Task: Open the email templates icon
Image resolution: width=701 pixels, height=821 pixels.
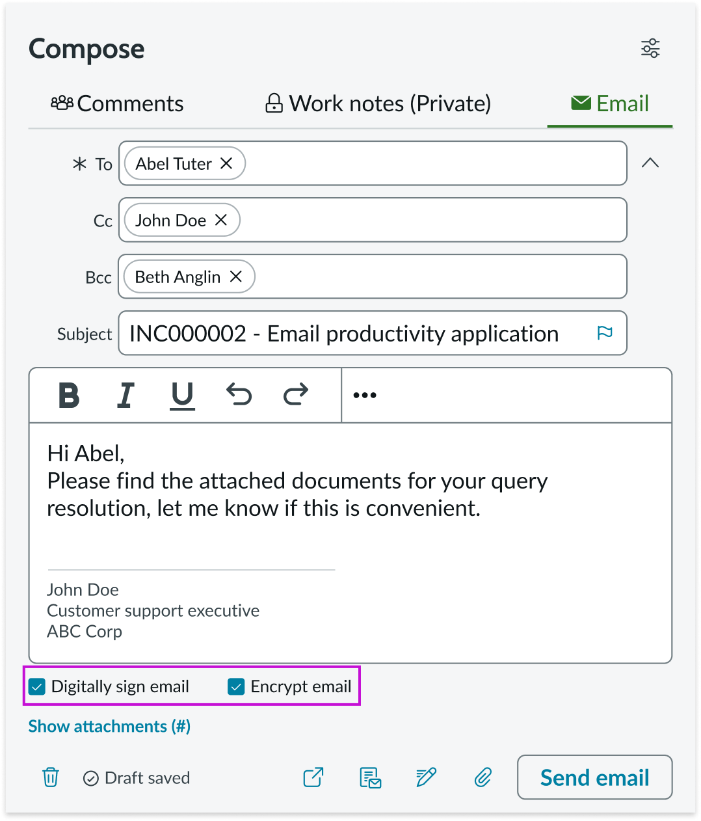Action: tap(369, 777)
